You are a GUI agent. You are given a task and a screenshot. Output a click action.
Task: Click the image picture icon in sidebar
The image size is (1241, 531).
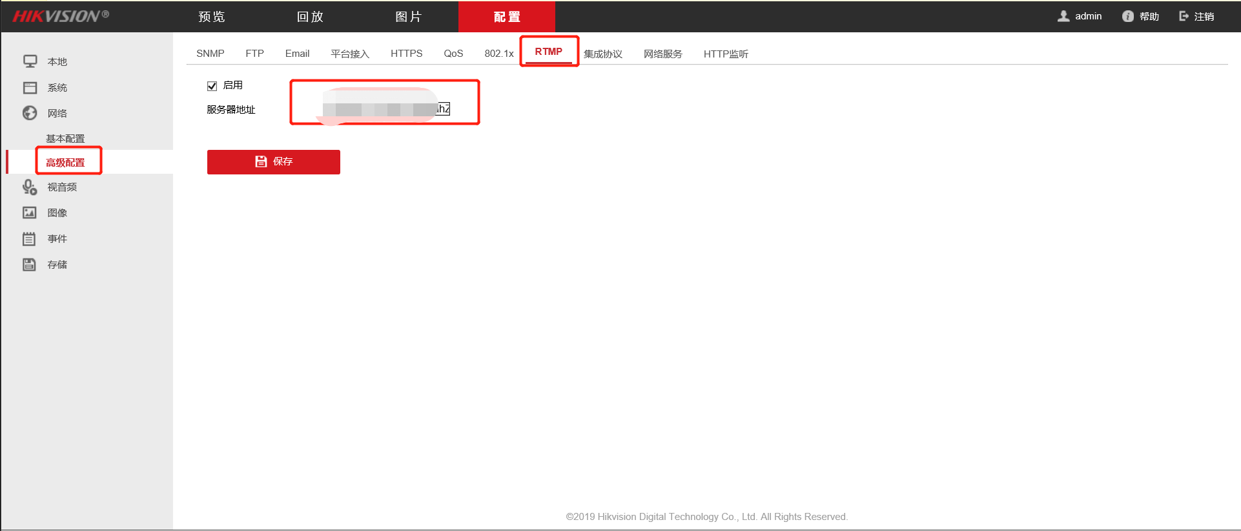tap(30, 213)
